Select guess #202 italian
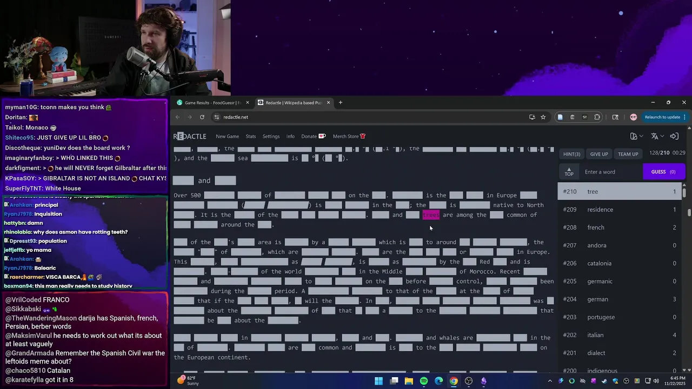The image size is (692, 389). (x=620, y=335)
